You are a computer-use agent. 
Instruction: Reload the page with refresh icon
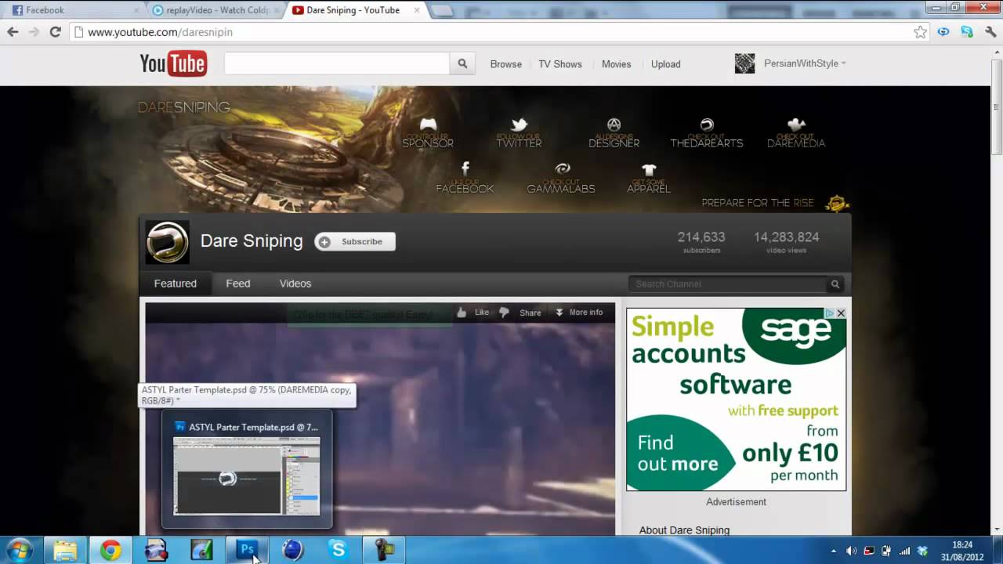[55, 32]
